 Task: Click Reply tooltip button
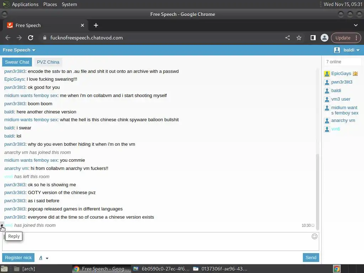[x=14, y=236]
